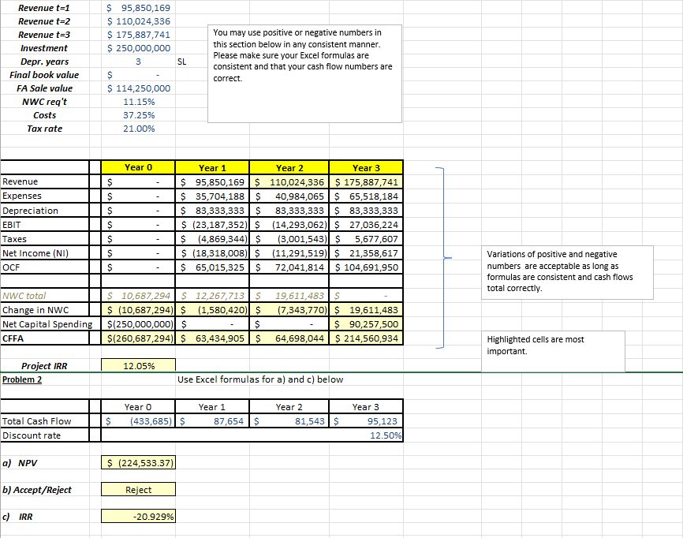This screenshot has height=538, width=683.
Task: Click the Accept/Reject cell showing Reject
Action: click(138, 489)
